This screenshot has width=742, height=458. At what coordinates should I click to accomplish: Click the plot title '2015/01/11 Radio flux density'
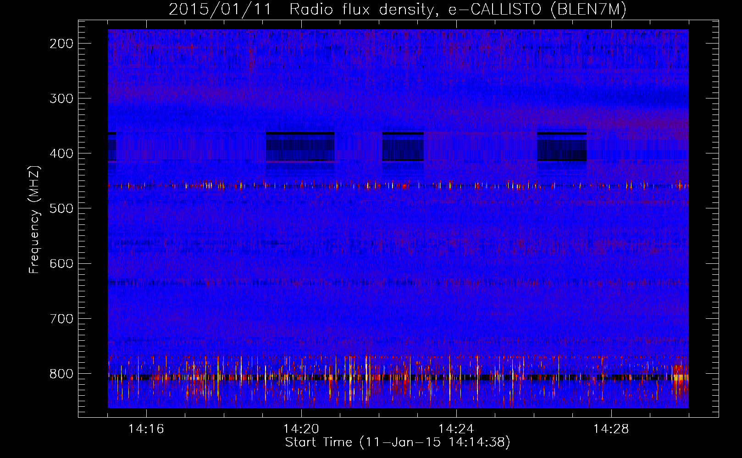click(398, 9)
